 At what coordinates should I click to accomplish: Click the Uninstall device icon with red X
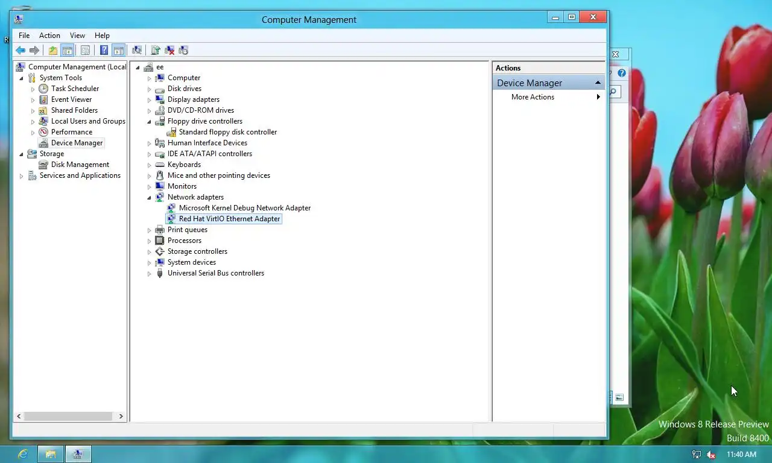(x=169, y=51)
